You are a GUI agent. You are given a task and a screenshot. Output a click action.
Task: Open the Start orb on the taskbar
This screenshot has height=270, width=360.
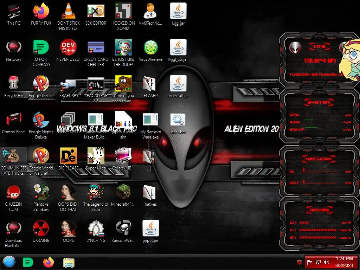click(9, 262)
